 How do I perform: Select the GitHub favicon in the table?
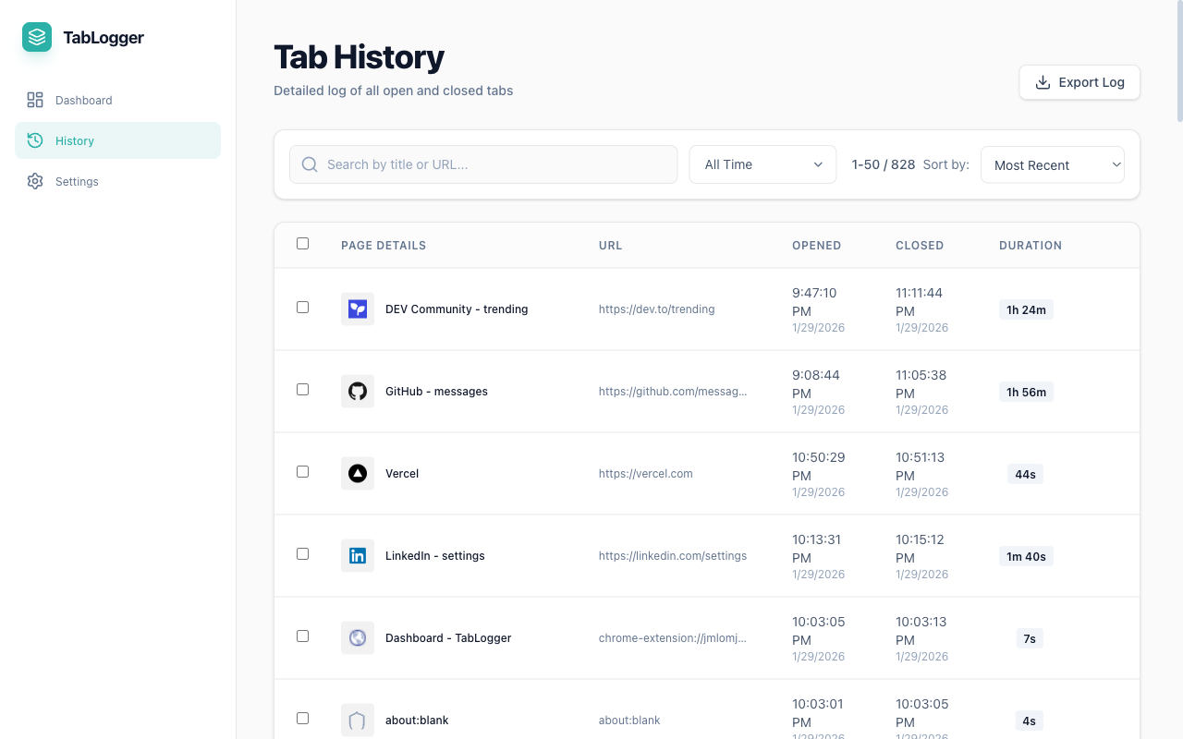[358, 391]
